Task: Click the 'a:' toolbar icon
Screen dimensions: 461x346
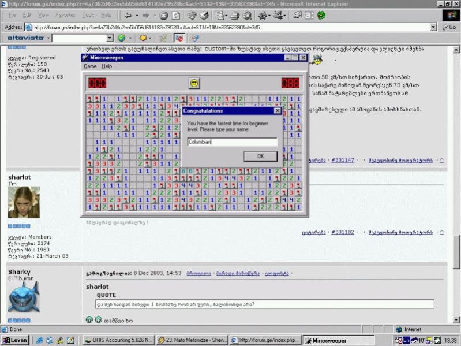Action: (309, 15)
